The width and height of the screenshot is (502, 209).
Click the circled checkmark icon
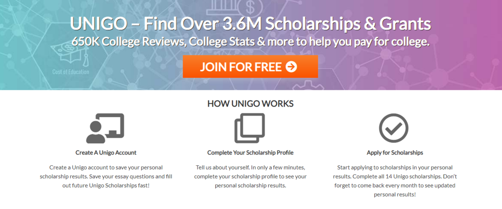tap(394, 128)
